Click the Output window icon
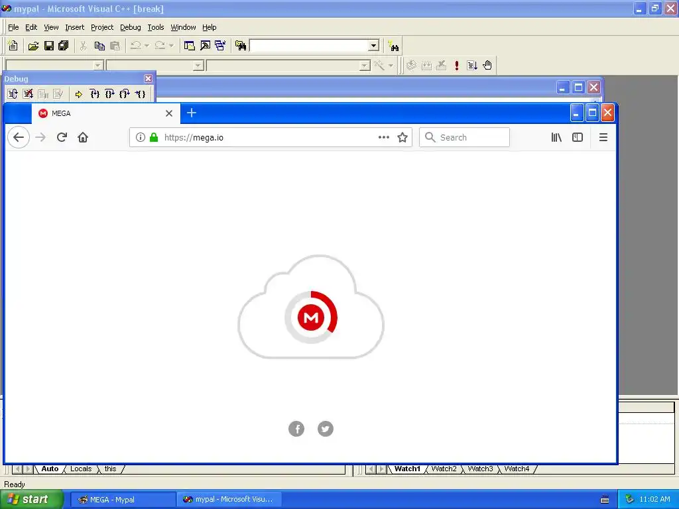679x509 pixels. point(205,46)
